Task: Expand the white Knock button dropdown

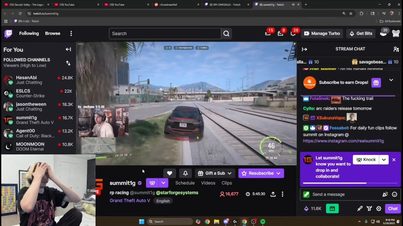Action: click(384, 160)
